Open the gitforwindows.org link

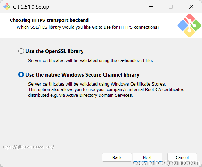tap(28, 147)
